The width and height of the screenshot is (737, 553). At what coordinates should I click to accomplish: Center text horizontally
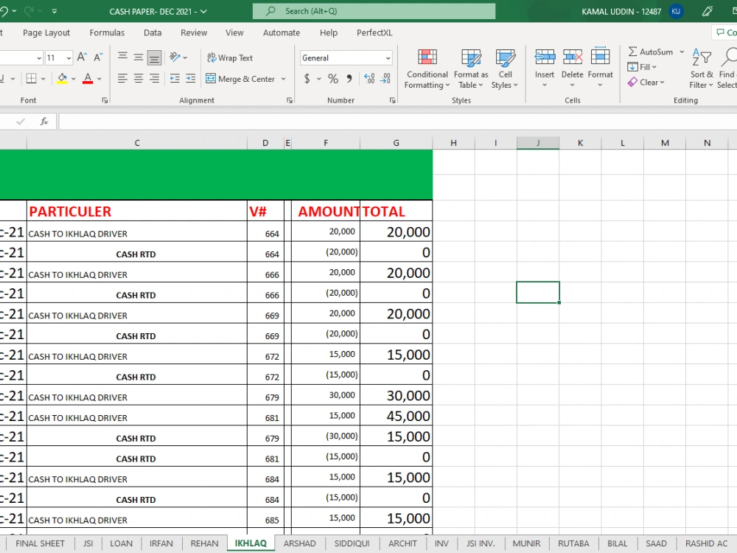click(x=139, y=79)
